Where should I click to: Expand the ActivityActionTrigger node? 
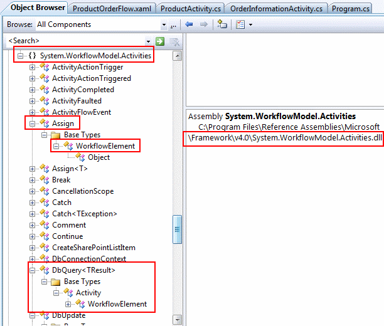click(33, 67)
